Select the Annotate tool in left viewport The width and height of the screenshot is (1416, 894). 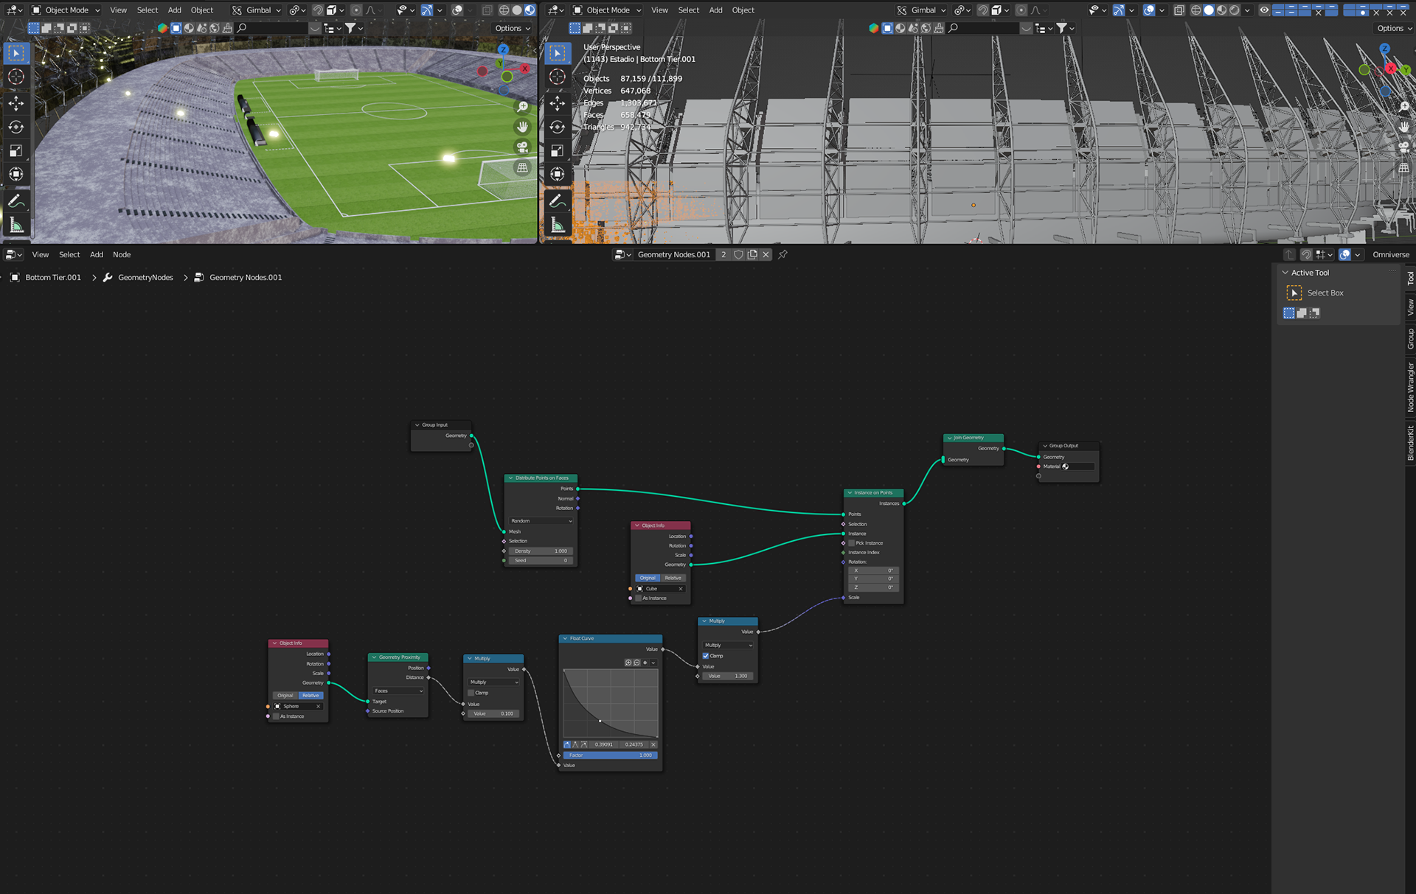coord(15,201)
